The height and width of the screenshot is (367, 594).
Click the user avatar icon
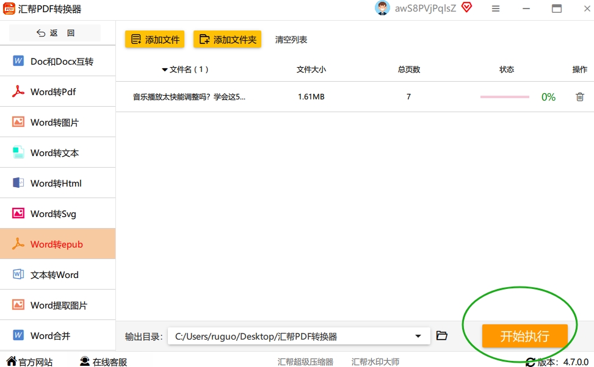pyautogui.click(x=382, y=9)
